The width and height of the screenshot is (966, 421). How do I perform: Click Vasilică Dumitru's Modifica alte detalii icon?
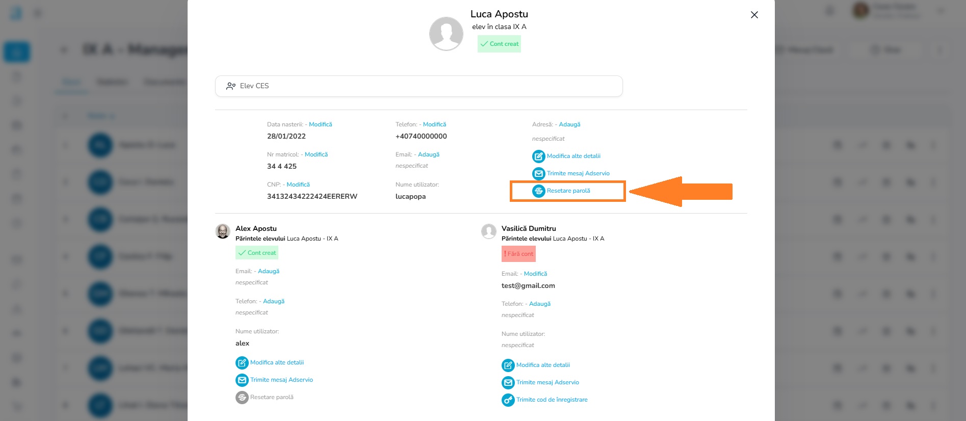click(508, 365)
